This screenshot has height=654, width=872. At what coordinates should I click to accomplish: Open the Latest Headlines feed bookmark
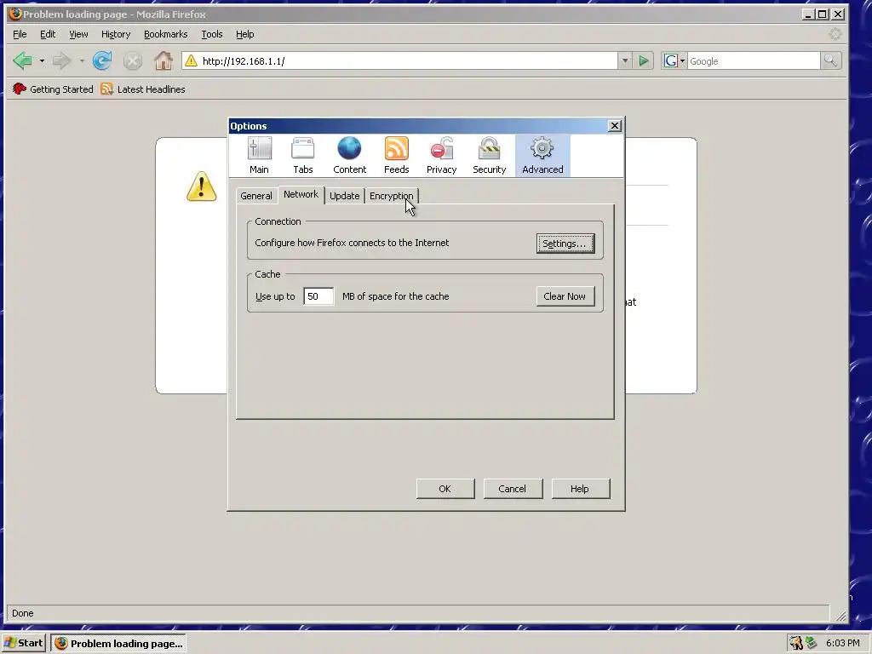143,89
